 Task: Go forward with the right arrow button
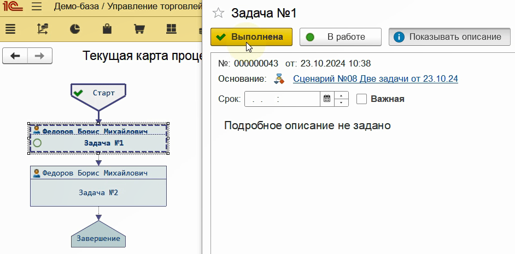[40, 56]
